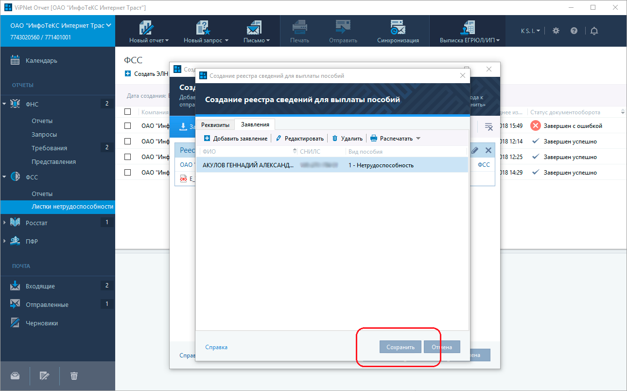627x391 pixels.
Task: Click the help question mark icon
Action: pyautogui.click(x=574, y=31)
